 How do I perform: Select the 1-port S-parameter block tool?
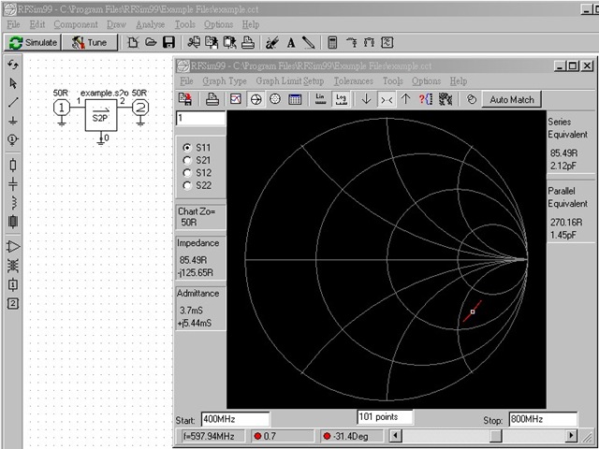(13, 284)
